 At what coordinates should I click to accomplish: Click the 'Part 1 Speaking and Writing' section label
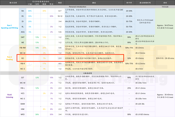tap(10, 27)
